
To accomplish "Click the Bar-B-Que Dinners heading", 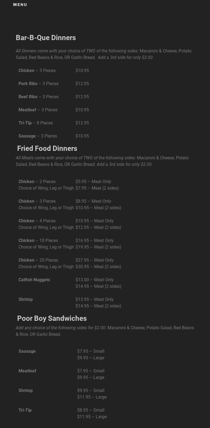I will [x=46, y=38].
